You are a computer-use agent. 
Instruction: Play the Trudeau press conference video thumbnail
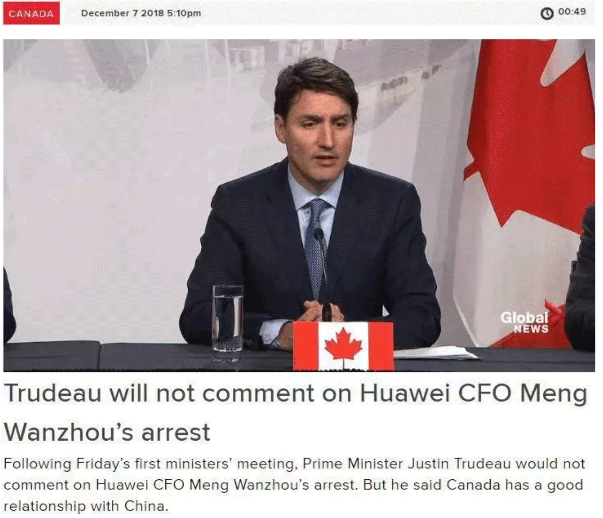pos(299,205)
